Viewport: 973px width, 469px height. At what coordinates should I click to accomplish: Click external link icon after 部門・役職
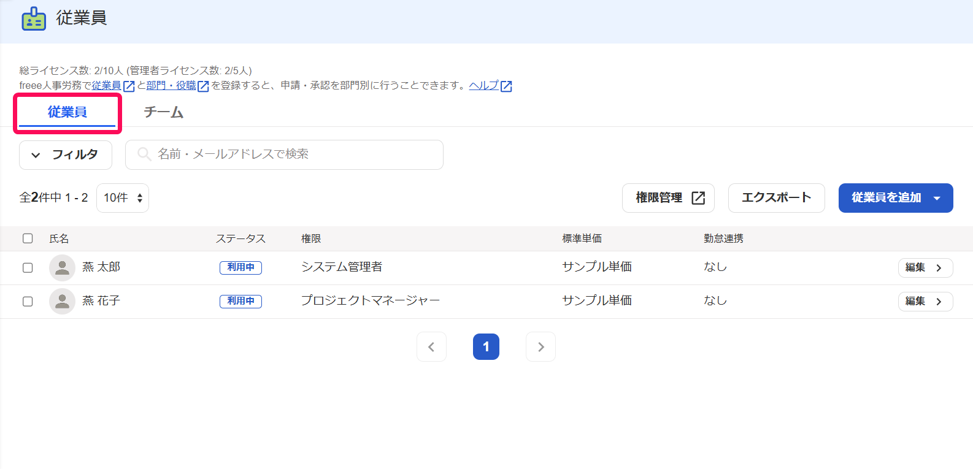tap(203, 86)
